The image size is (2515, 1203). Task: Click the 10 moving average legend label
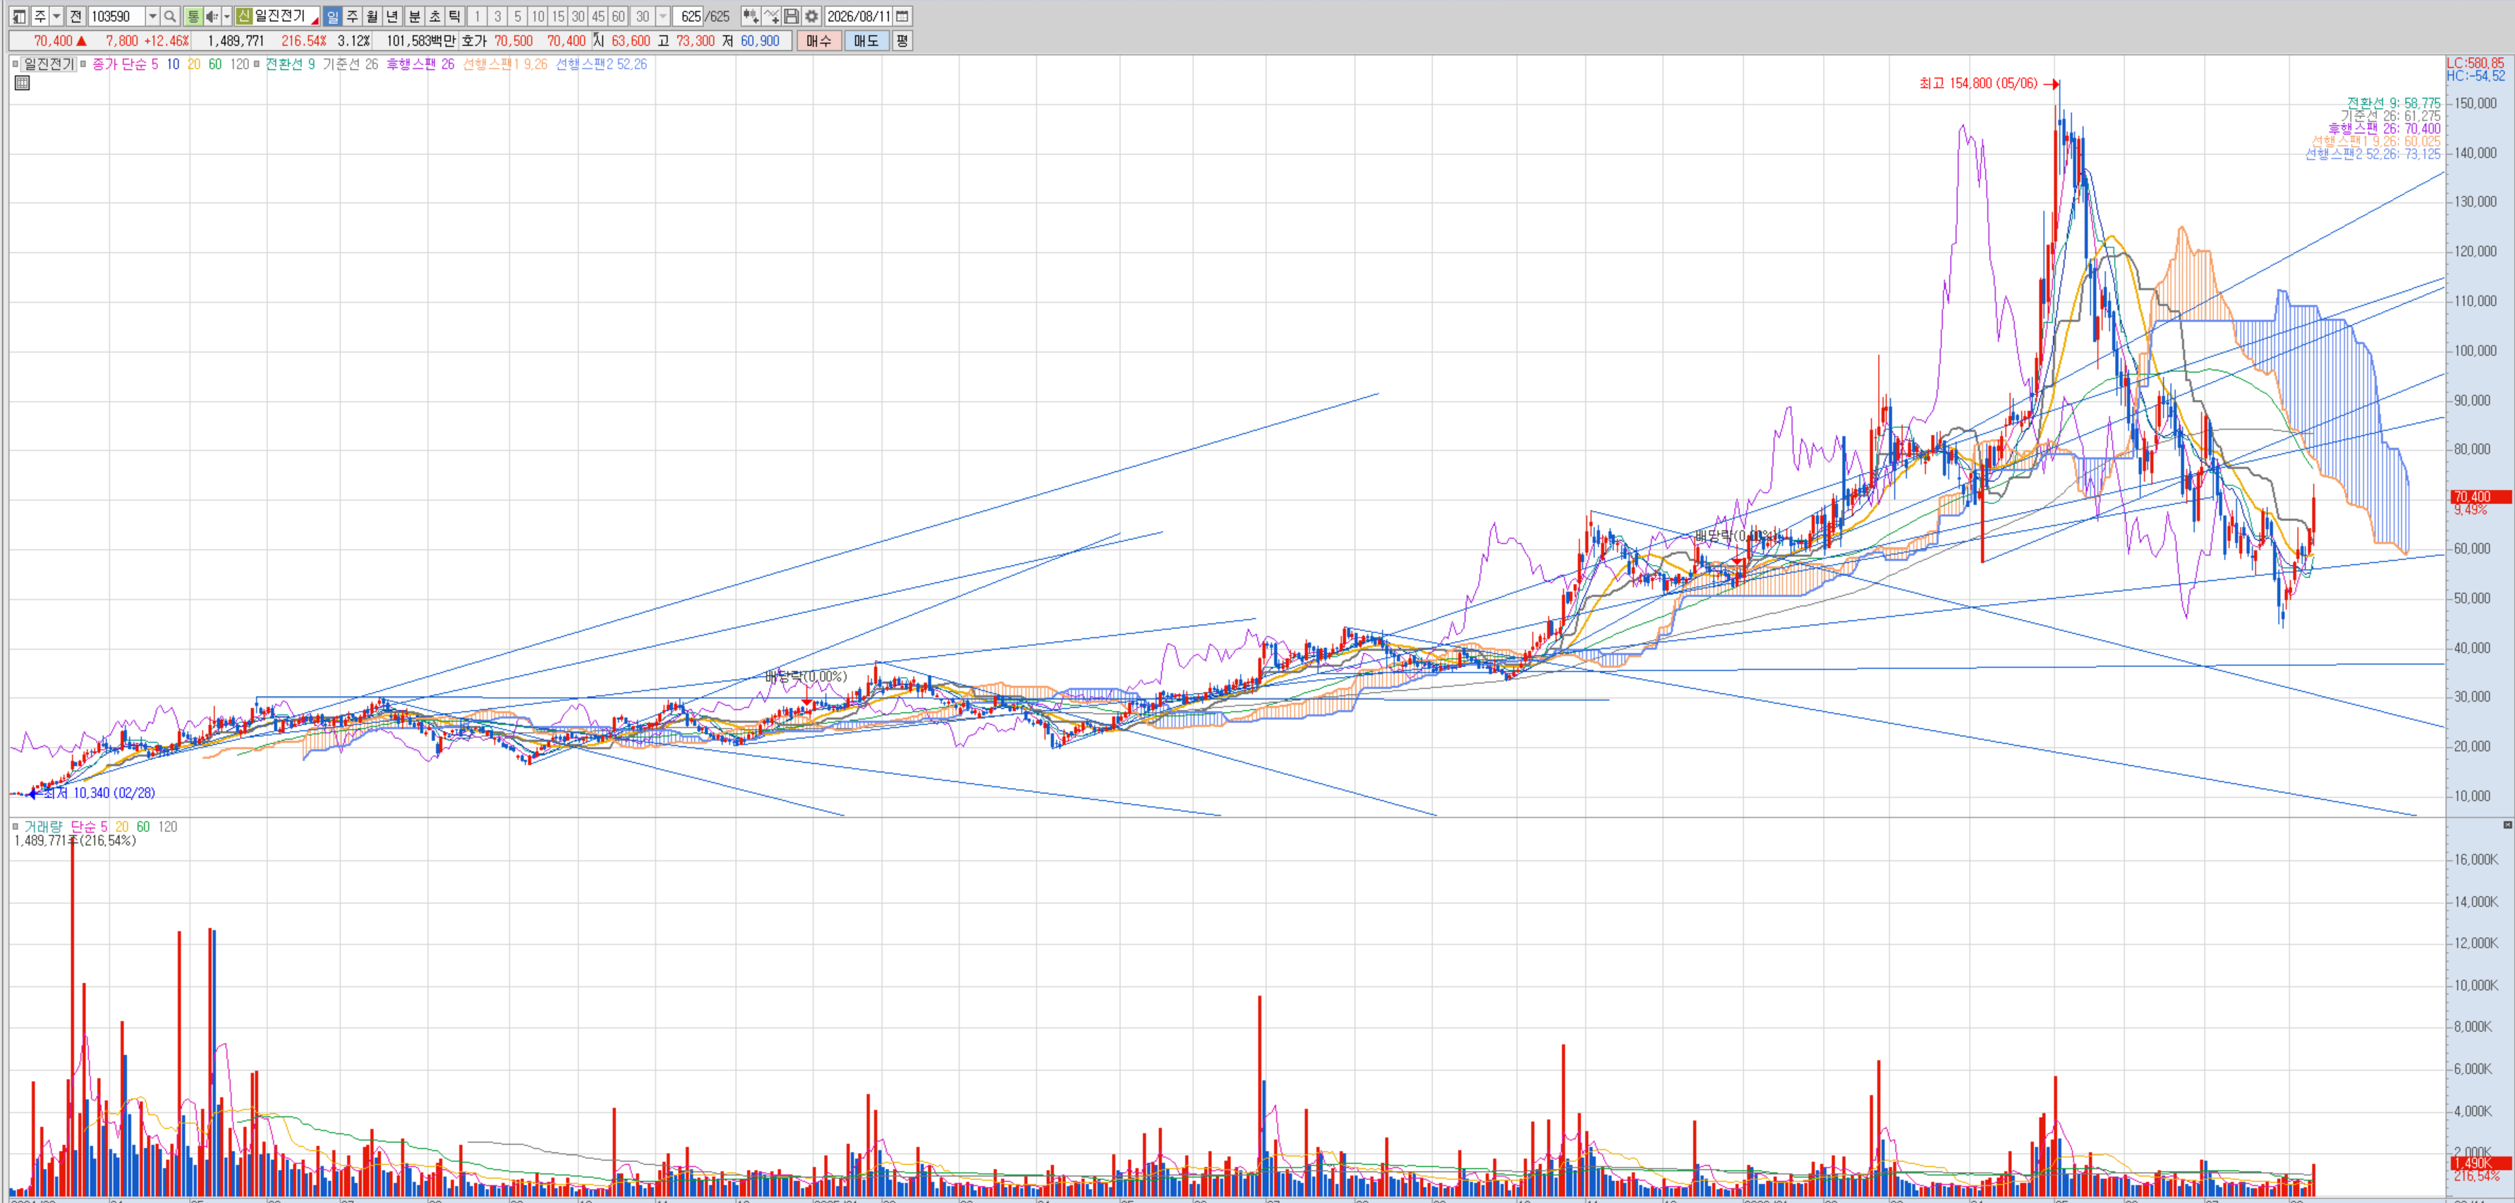[x=173, y=64]
